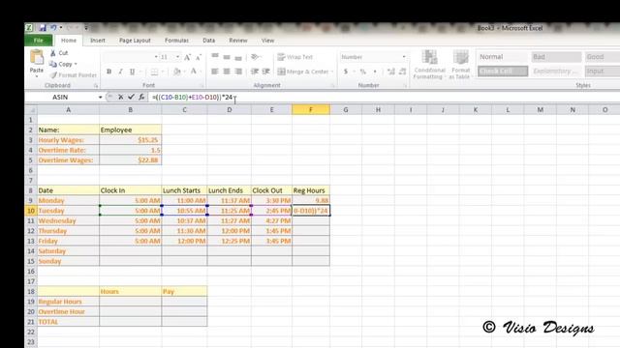Apply the Good cell style
The image size is (620, 348).
tap(603, 57)
